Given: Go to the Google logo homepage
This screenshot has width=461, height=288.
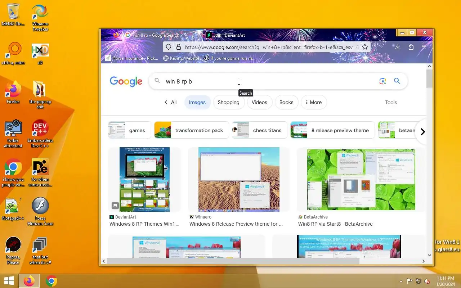Looking at the screenshot, I should coord(126,81).
